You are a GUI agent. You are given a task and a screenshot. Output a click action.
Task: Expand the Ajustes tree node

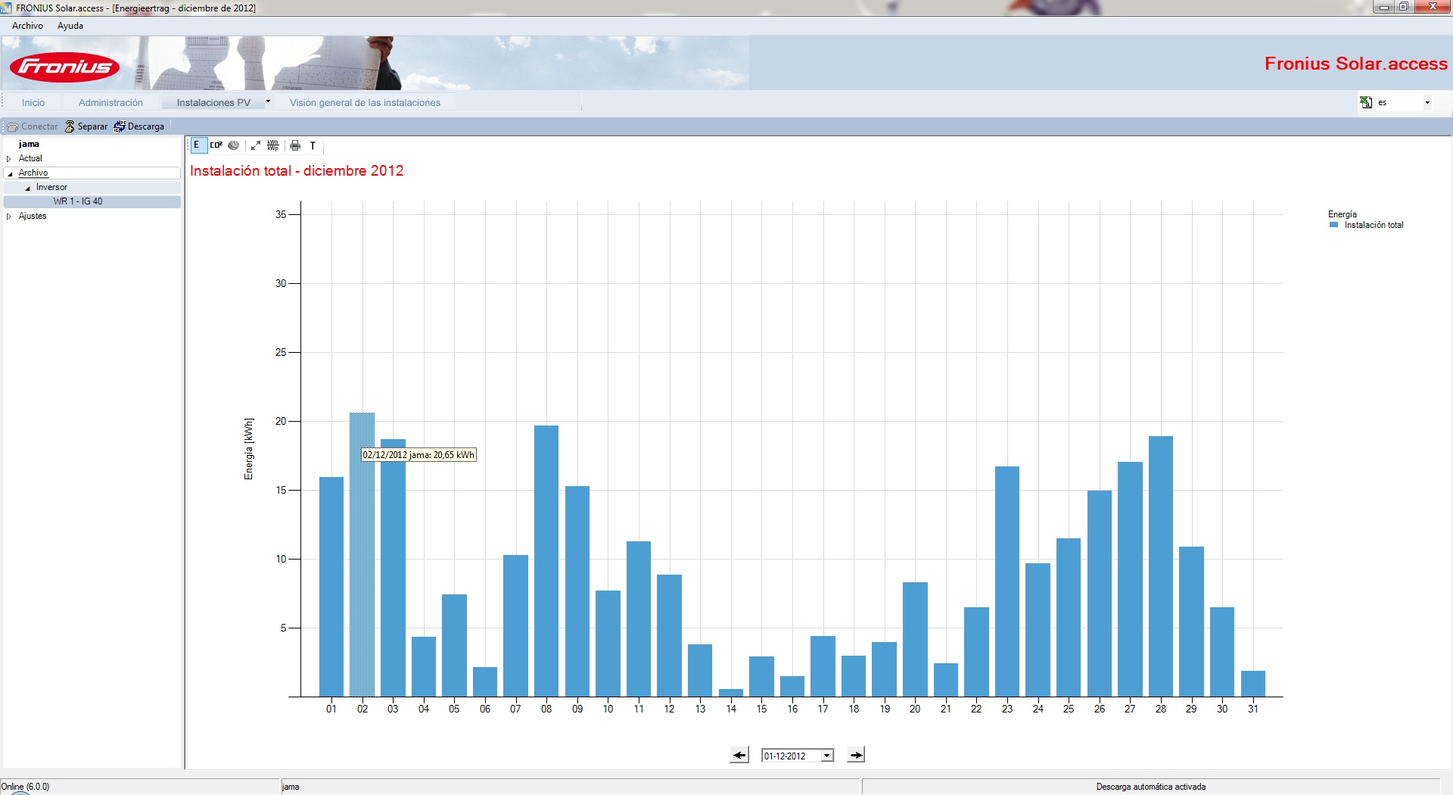[x=9, y=217]
